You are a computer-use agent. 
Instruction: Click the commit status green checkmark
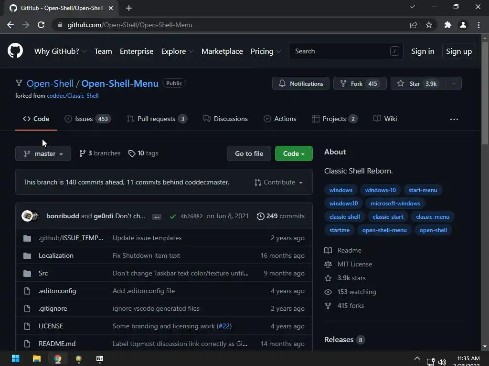point(173,216)
